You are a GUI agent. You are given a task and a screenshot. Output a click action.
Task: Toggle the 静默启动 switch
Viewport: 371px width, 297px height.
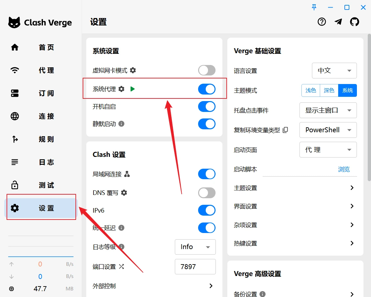pos(207,124)
